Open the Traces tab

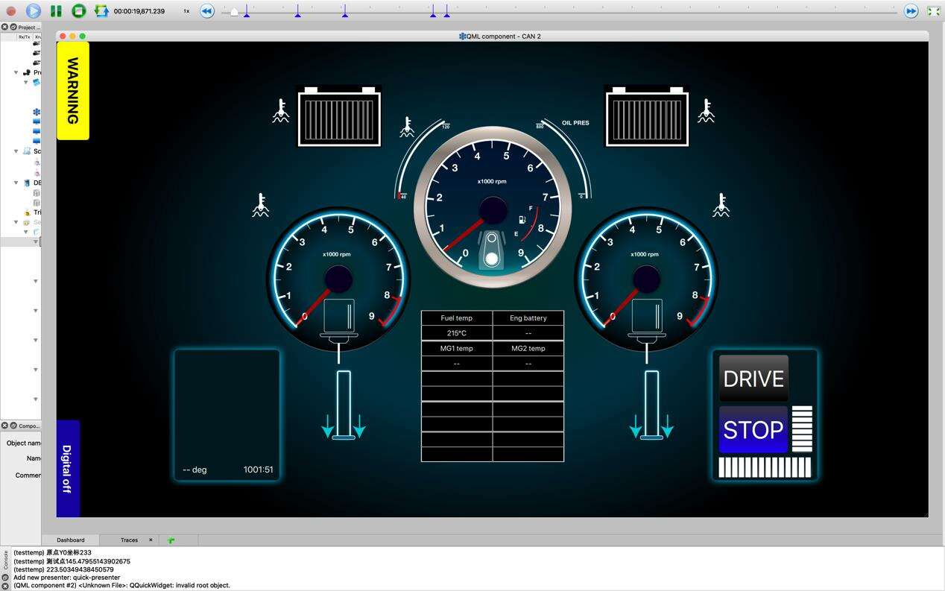coord(129,540)
